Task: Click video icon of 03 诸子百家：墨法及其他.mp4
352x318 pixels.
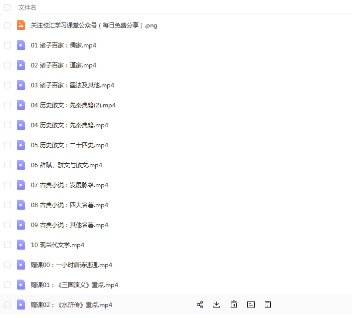Action: [21, 85]
